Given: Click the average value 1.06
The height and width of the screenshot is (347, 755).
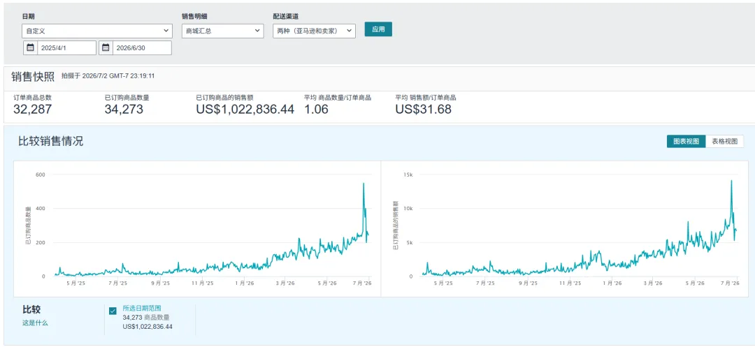Looking at the screenshot, I should (x=317, y=109).
